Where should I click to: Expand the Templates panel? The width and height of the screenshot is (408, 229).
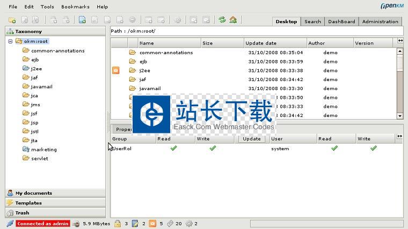coord(28,203)
